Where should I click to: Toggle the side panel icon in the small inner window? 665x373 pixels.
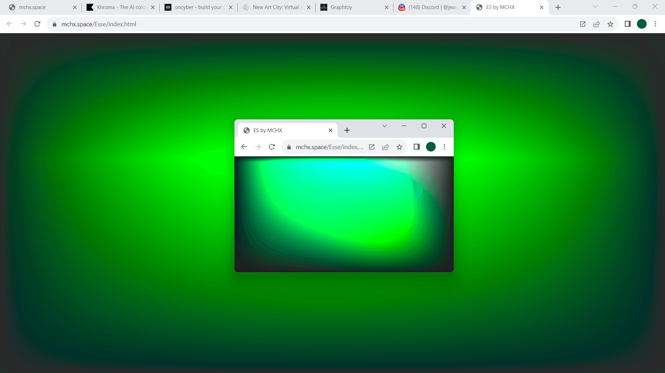[x=416, y=147]
